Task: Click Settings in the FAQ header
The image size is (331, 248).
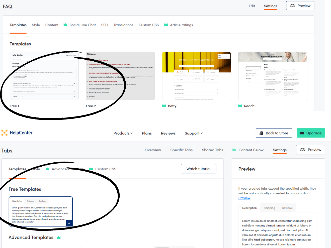Action: [271, 6]
